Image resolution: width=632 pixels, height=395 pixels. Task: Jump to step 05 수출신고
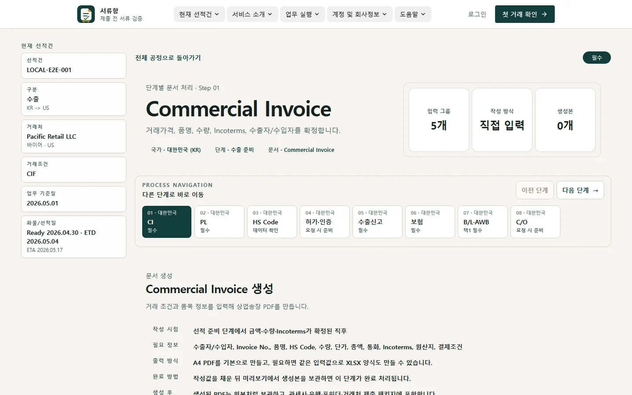click(x=377, y=222)
